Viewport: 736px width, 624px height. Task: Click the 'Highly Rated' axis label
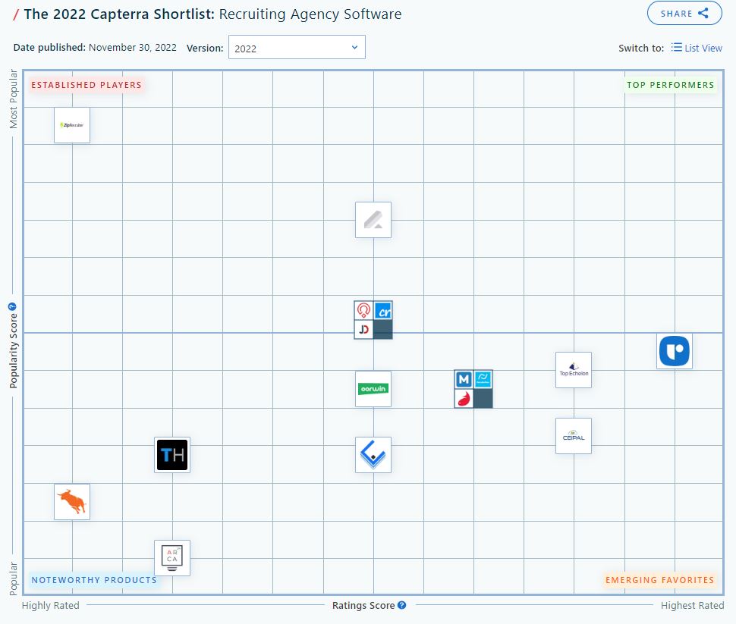50,605
